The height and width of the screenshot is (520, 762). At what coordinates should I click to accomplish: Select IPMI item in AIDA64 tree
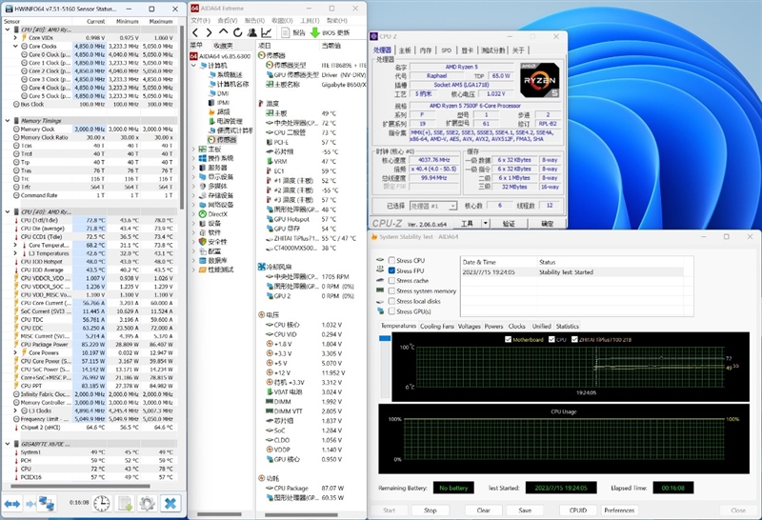click(223, 103)
